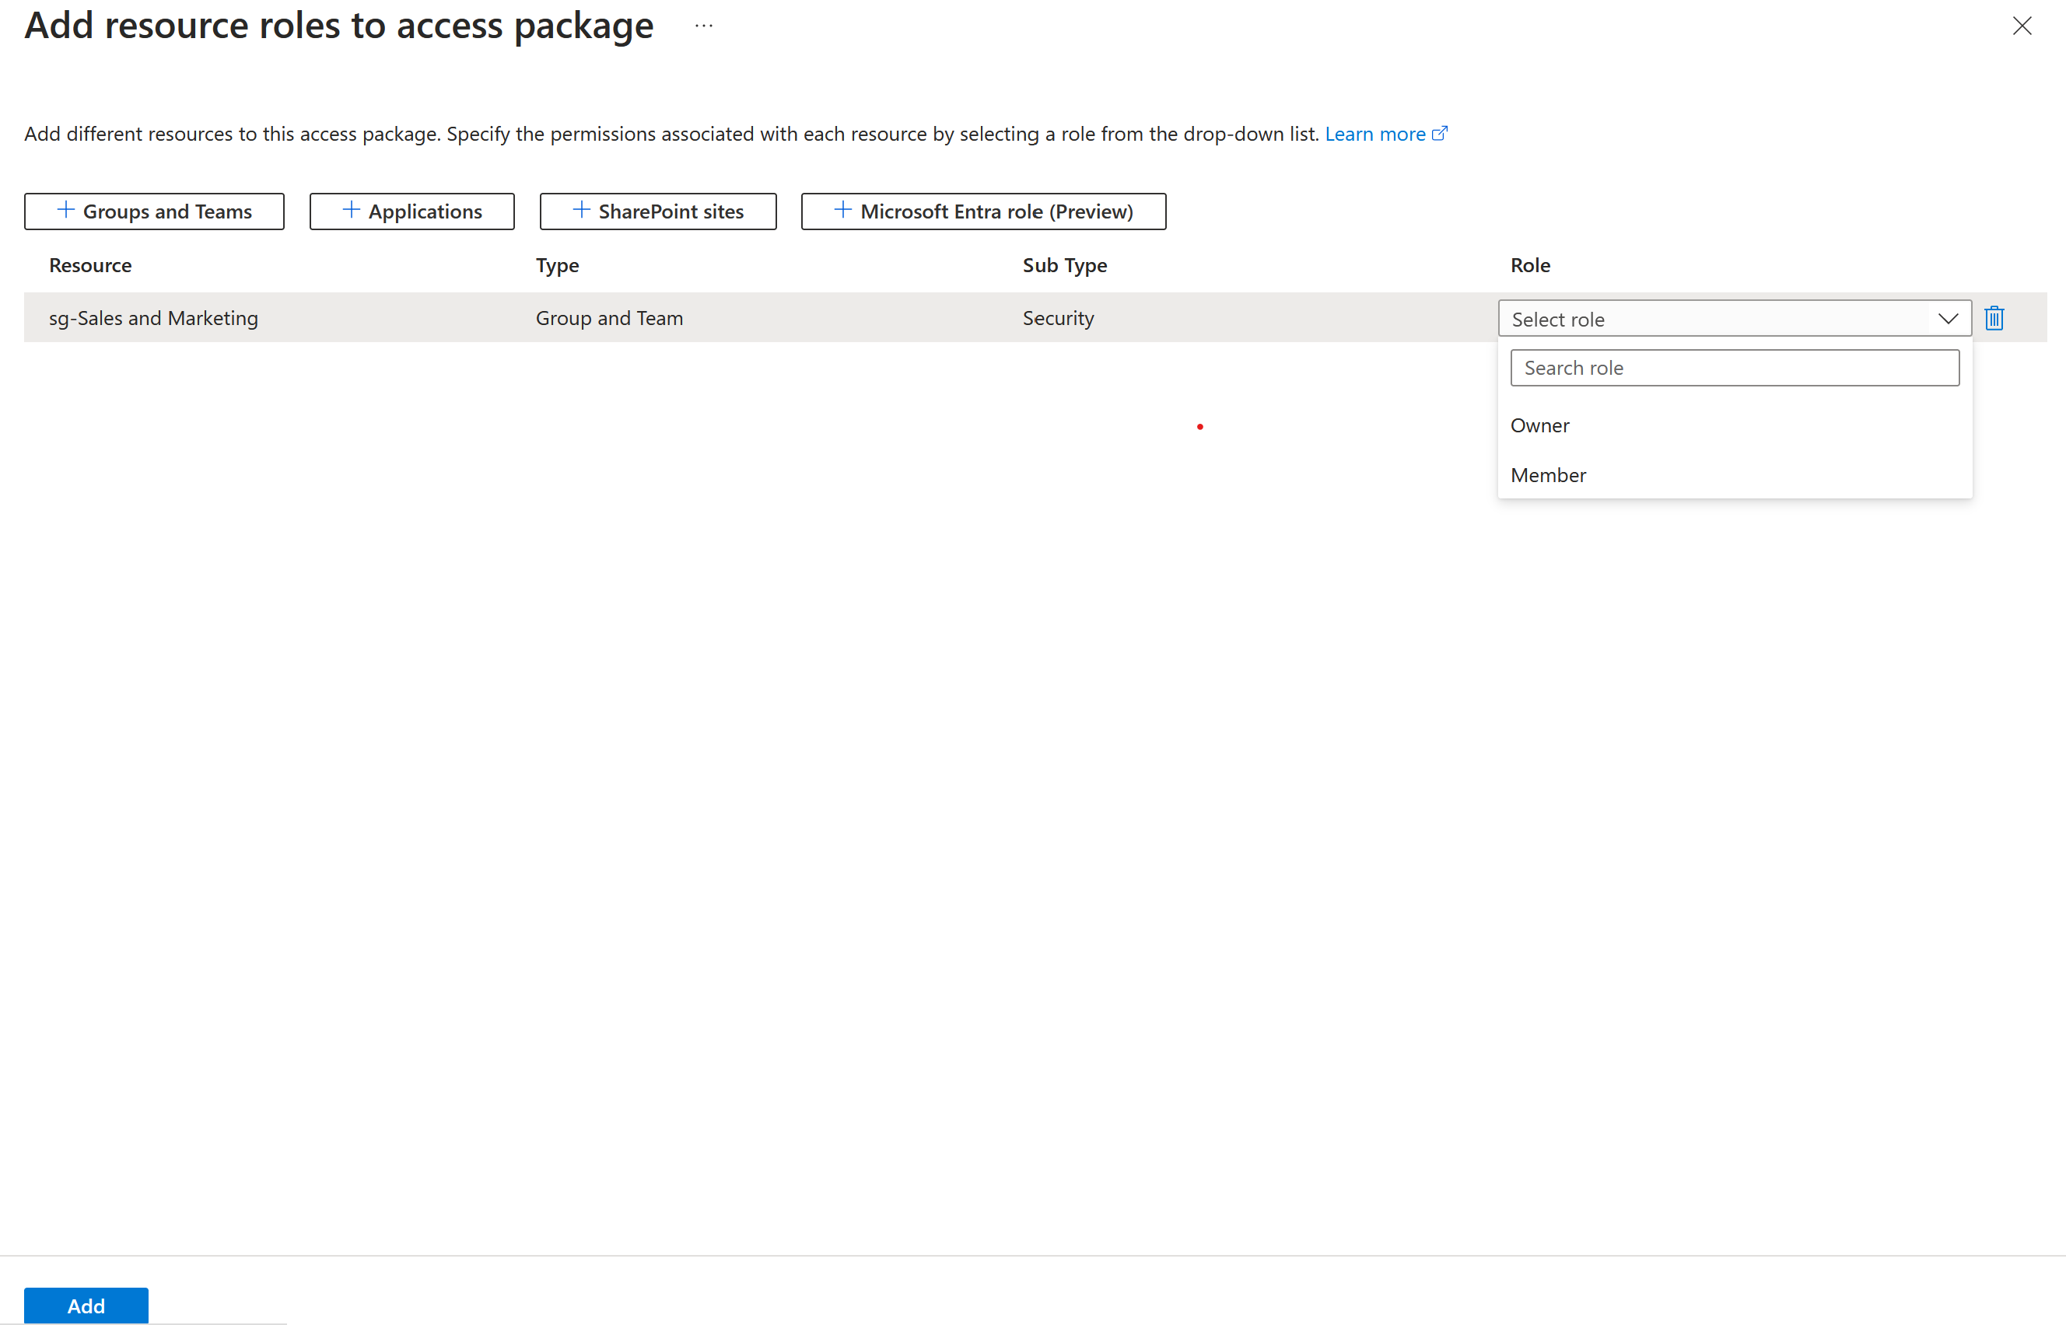Screen dimensions: 2066x1325
Task: Click the Role dropdown chevron arrow
Action: pos(1949,318)
